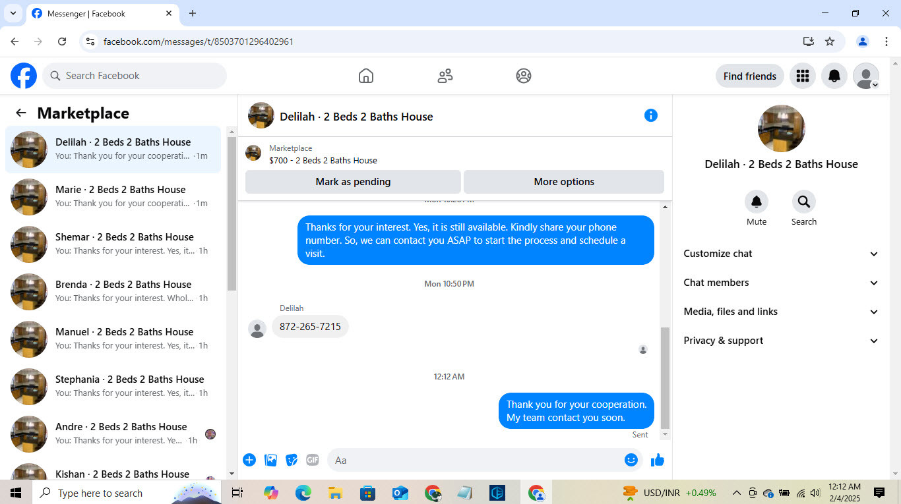Open the Stephania conversation
The height and width of the screenshot is (504, 901).
[113, 386]
